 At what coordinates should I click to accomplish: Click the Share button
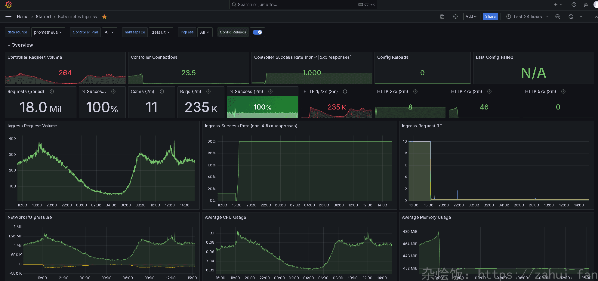[490, 17]
